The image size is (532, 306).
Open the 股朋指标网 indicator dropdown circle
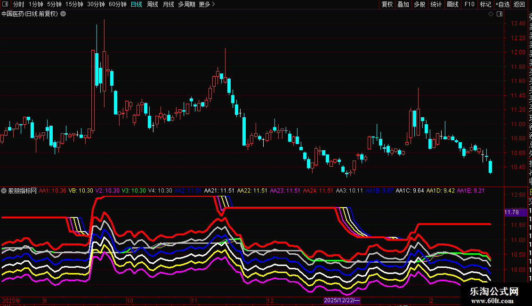4,191
